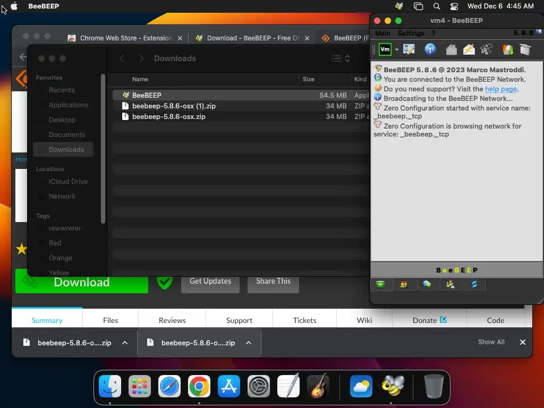Click the envelope with pencil message icon

(x=469, y=49)
